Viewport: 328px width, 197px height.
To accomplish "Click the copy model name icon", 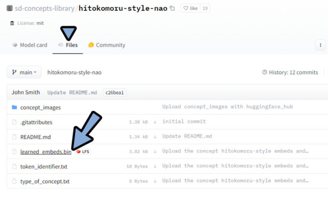I will pos(172,8).
